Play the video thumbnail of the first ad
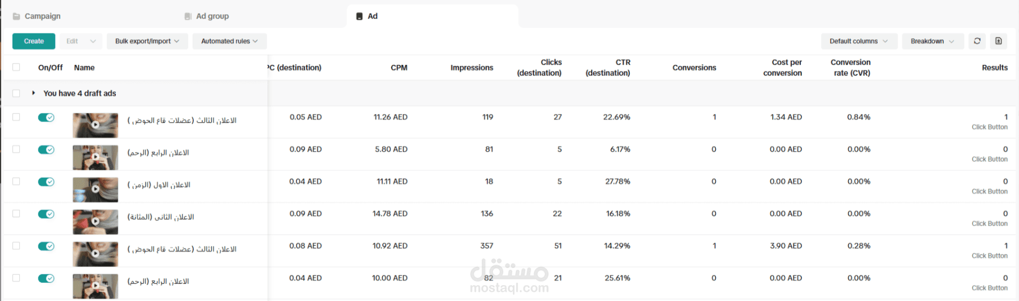1019x301 pixels. tap(95, 125)
